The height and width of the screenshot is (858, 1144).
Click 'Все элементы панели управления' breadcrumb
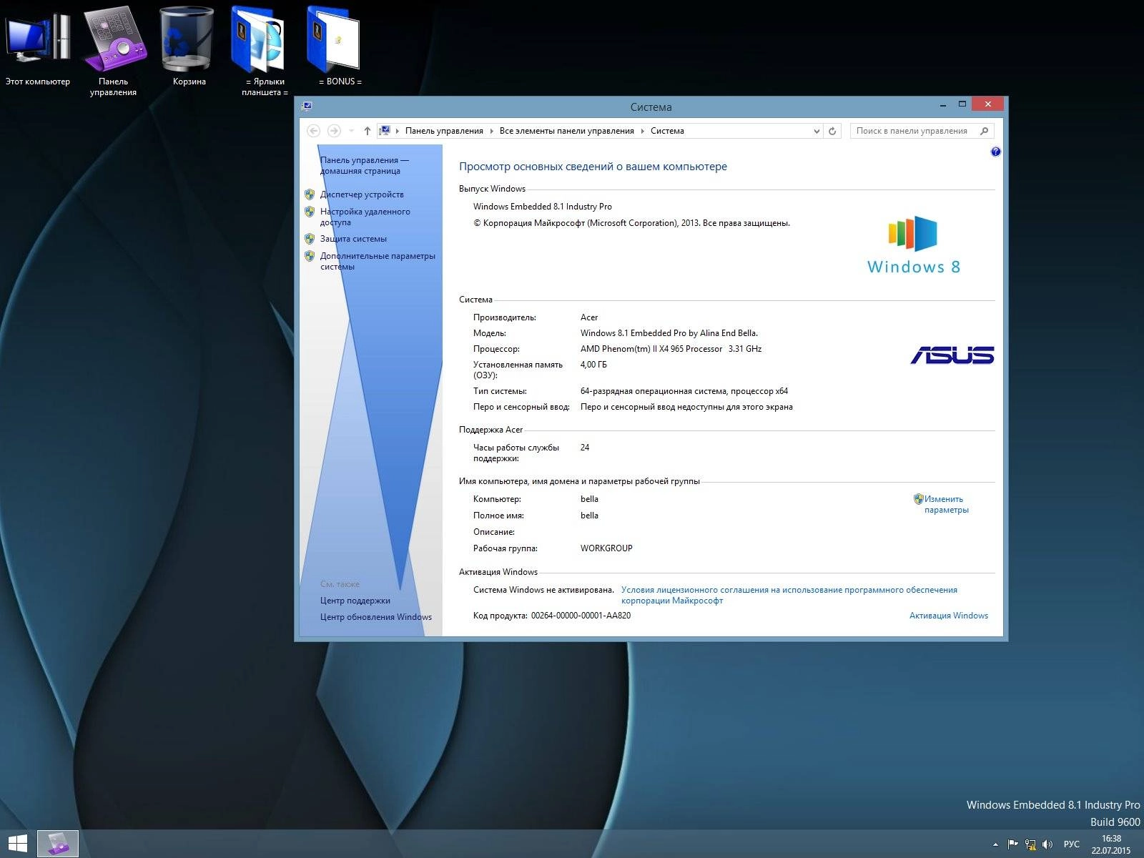click(567, 131)
